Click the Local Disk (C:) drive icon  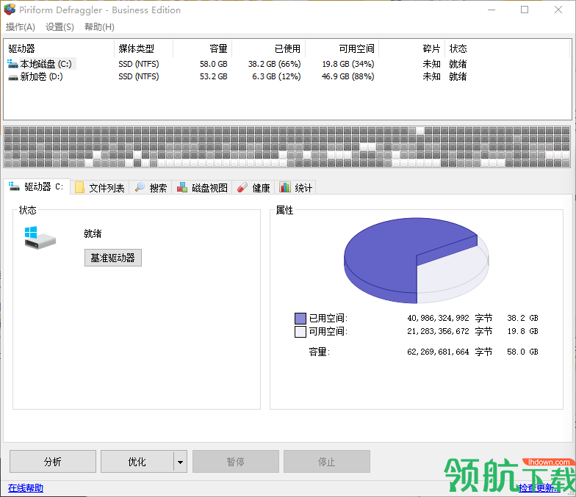[12, 64]
